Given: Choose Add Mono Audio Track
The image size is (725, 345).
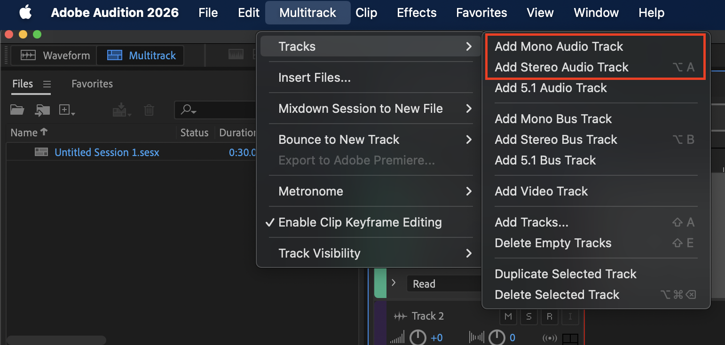Looking at the screenshot, I should pyautogui.click(x=596, y=47).
